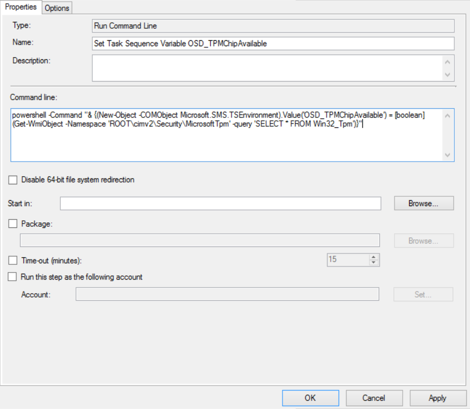This screenshot has width=470, height=409.
Task: Apply the task sequence changes
Action: (x=437, y=398)
